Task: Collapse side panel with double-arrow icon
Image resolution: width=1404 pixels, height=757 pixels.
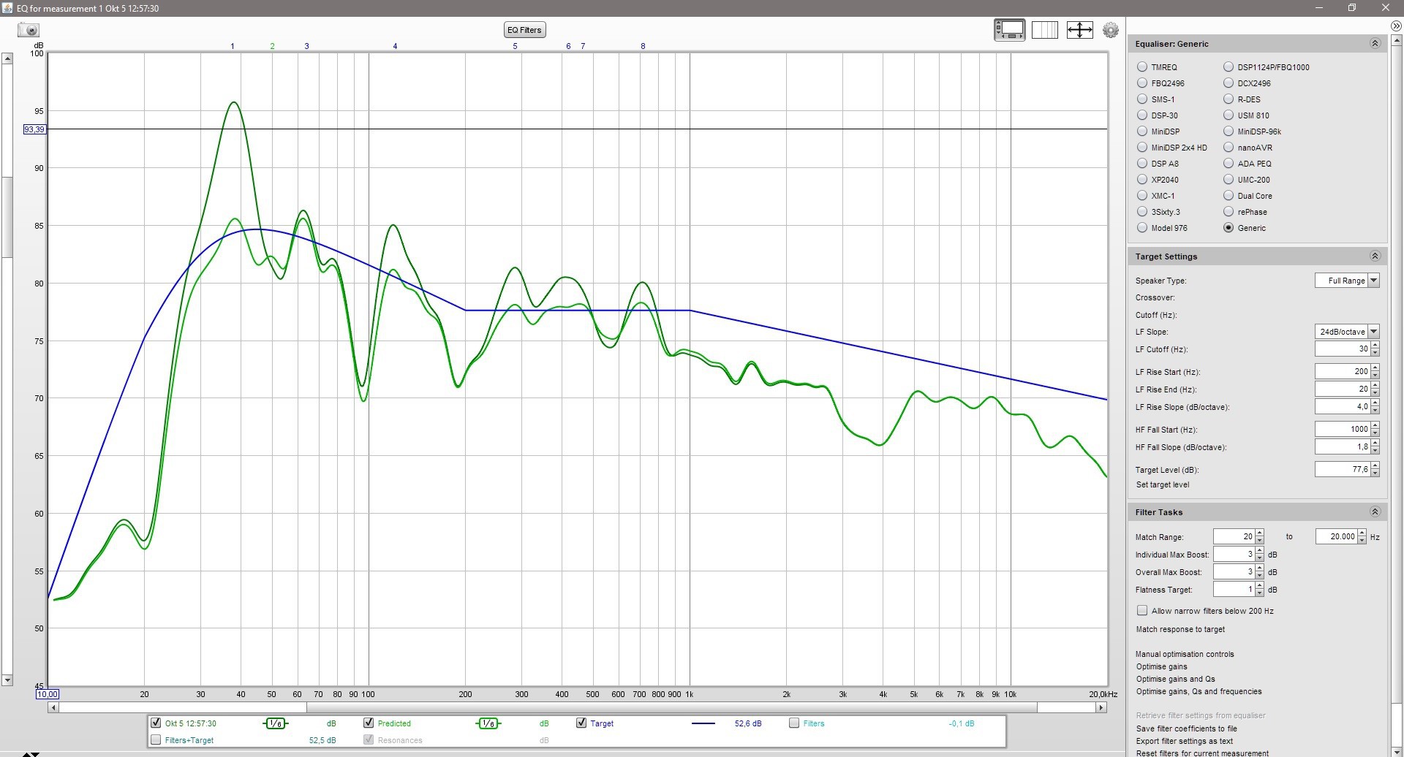Action: click(1395, 26)
